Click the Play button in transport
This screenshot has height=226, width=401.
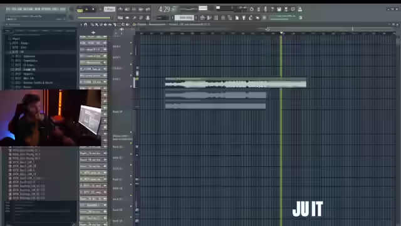coord(86,9)
